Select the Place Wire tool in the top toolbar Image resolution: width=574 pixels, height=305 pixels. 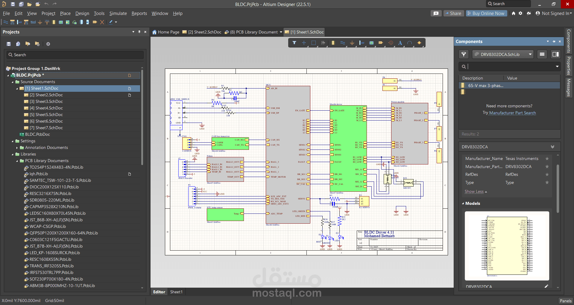click(6, 22)
